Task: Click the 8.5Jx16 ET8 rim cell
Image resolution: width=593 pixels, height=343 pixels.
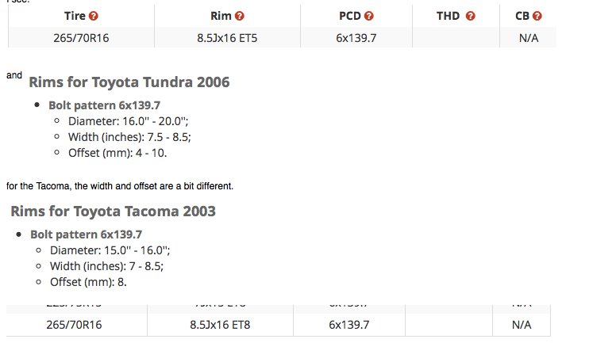Action: 220,325
